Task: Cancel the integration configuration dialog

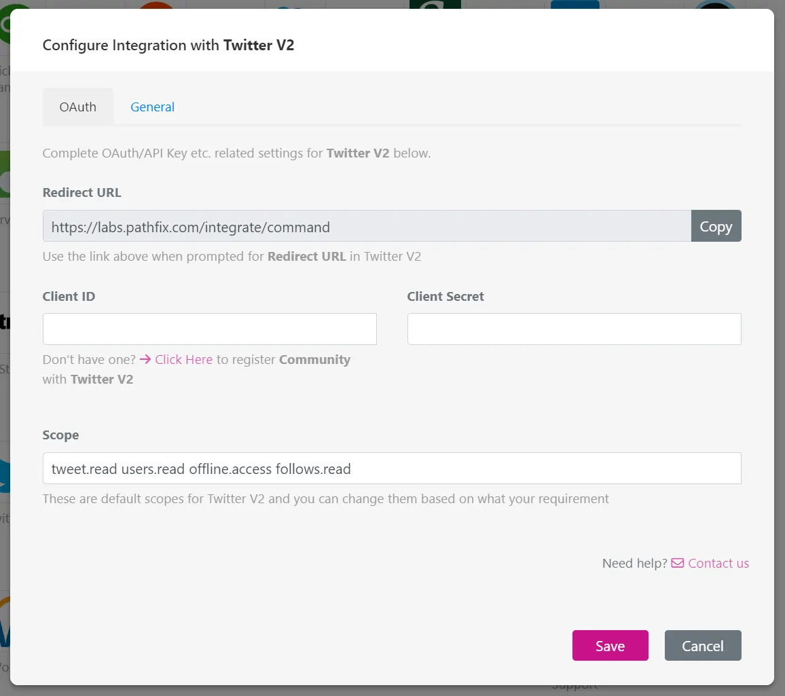Action: click(703, 646)
